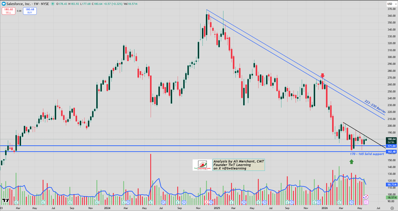This screenshot has width=398, height=211.
Task: Click the 18.57M volume axis label
Action: tap(392, 197)
